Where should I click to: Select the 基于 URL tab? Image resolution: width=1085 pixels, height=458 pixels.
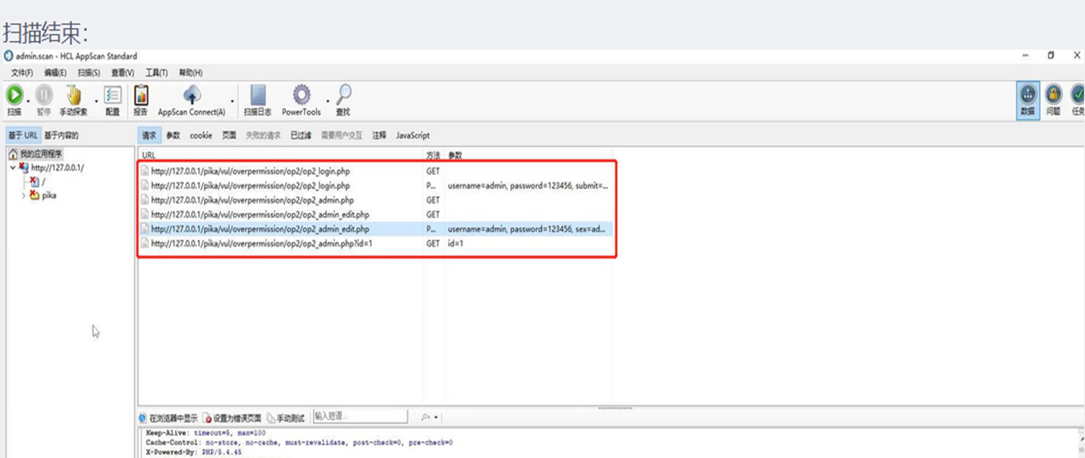point(23,135)
